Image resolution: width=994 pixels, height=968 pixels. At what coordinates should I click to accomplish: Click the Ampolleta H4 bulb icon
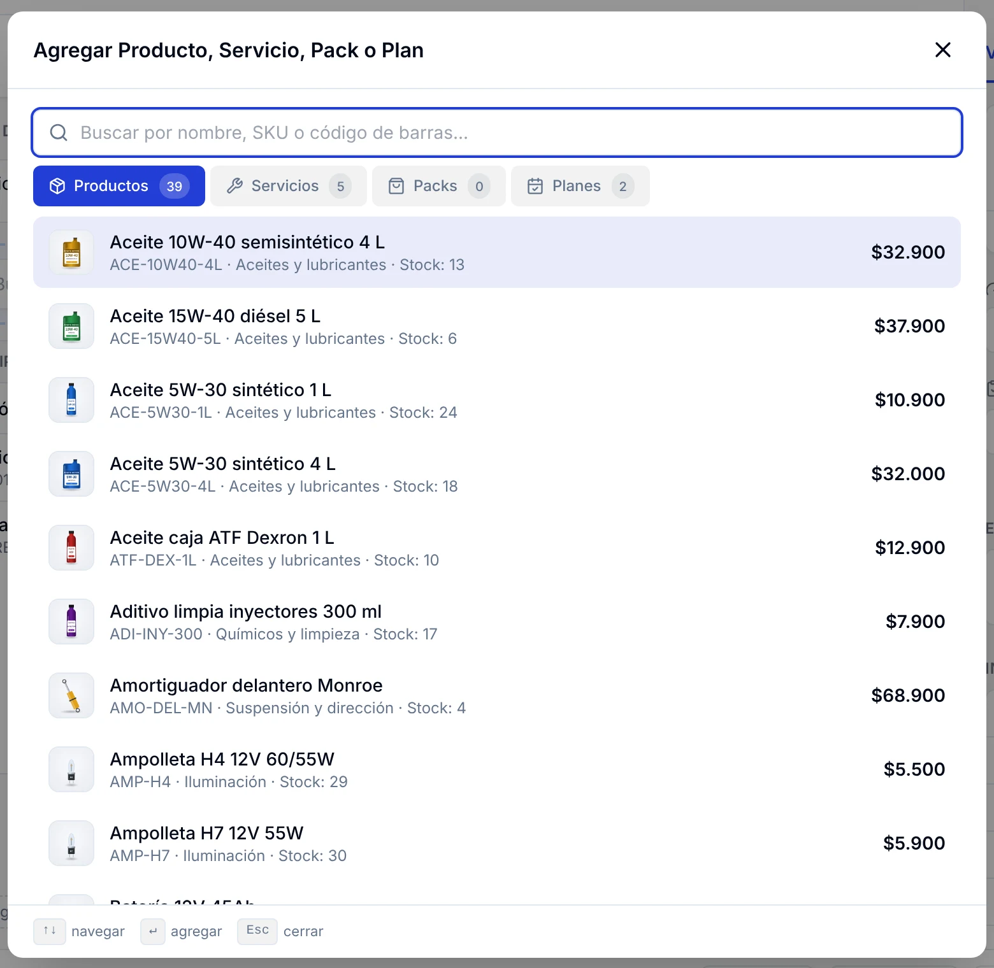(x=71, y=769)
